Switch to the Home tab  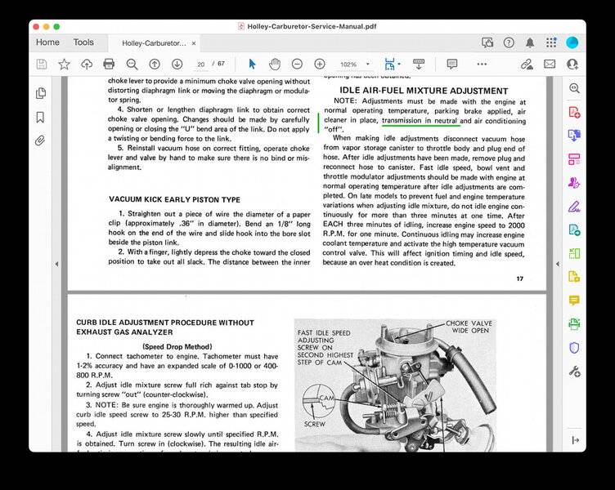47,42
